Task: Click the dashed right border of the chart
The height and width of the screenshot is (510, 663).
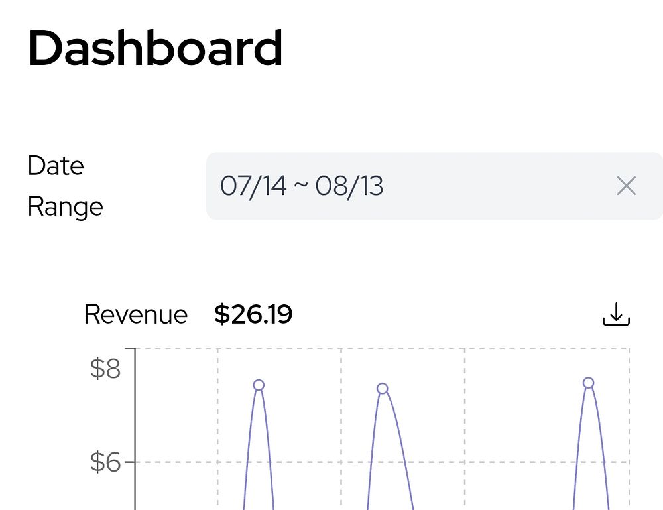Action: (630, 429)
